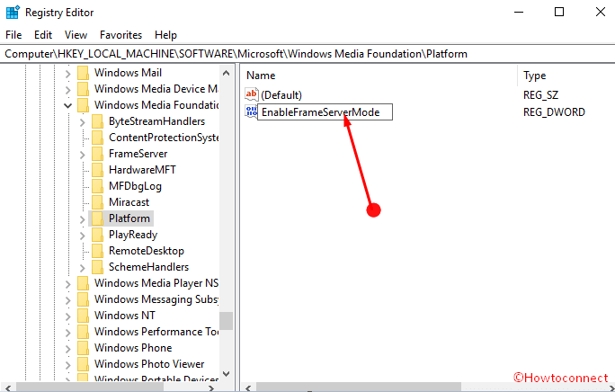This screenshot has width=615, height=392.
Task: Expand the Windows Media Player NSS key
Action: (67, 284)
